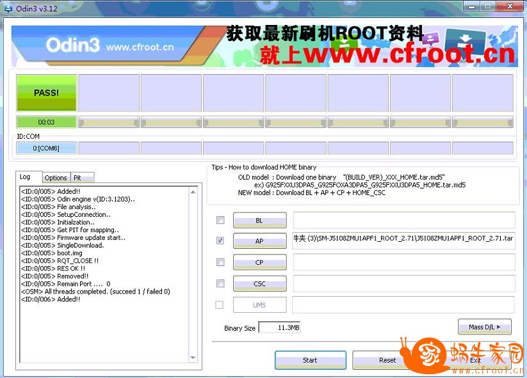This screenshot has height=378, width=527.
Task: Click the log scrollbar up arrow
Action: tap(193, 192)
